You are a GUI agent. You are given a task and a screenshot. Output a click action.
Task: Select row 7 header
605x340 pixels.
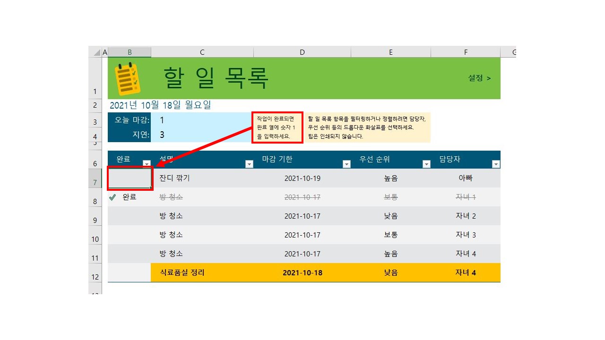95,178
